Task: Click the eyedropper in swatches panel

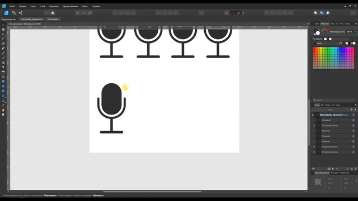Action: (x=323, y=30)
